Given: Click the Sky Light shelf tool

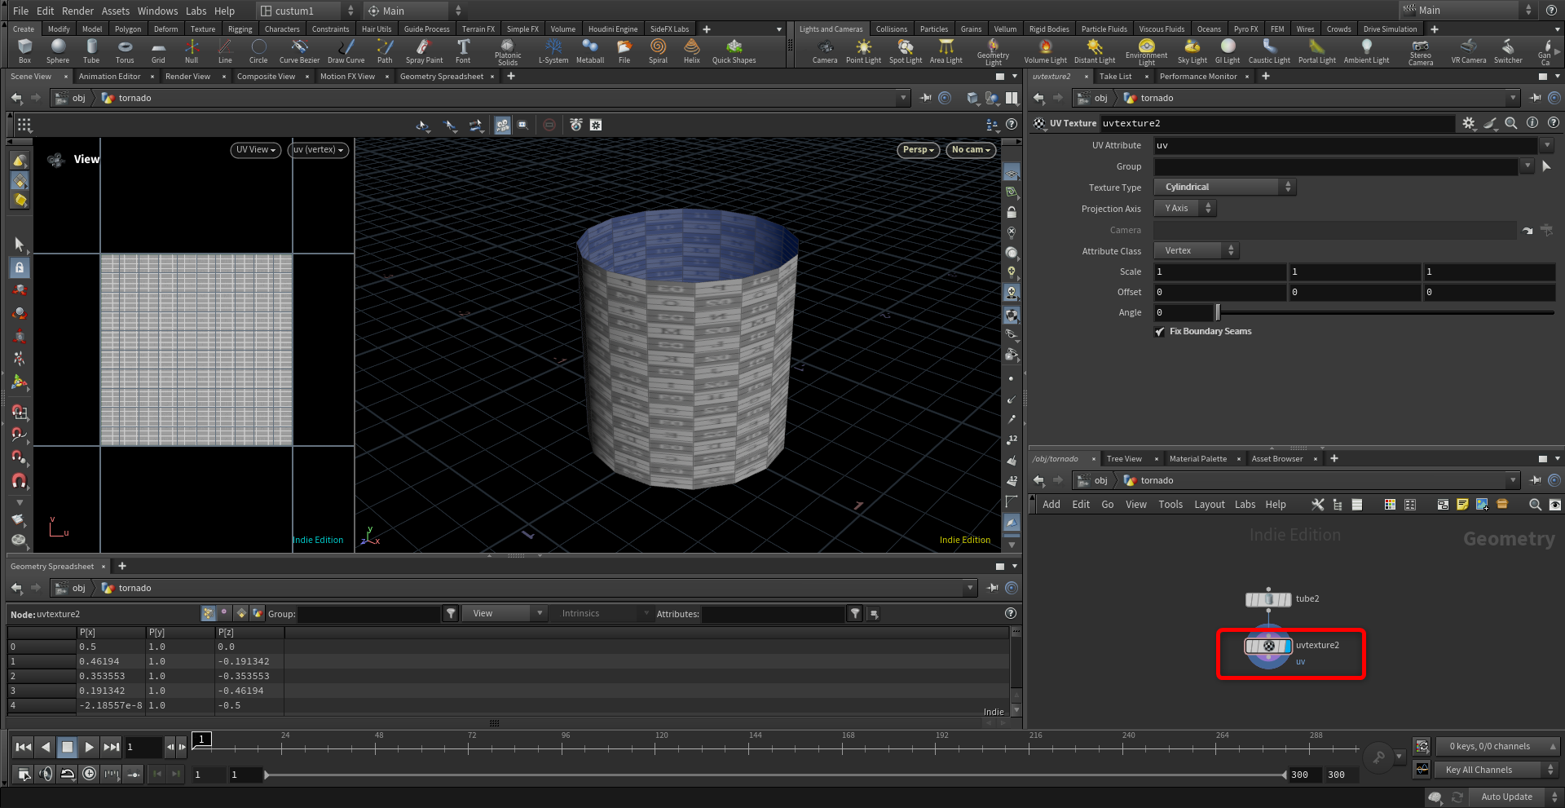Looking at the screenshot, I should pos(1192,51).
